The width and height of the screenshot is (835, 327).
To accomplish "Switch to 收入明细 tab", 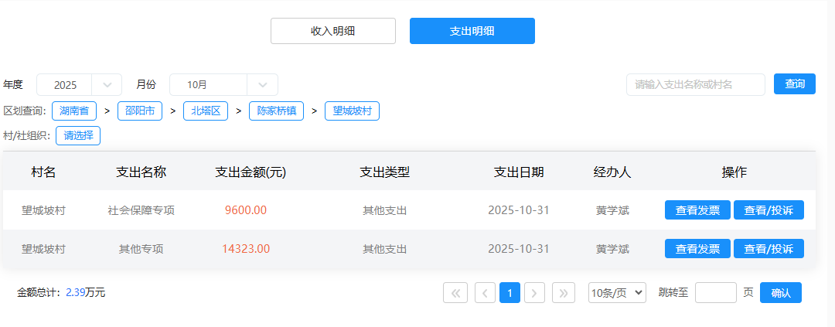I will pos(333,31).
